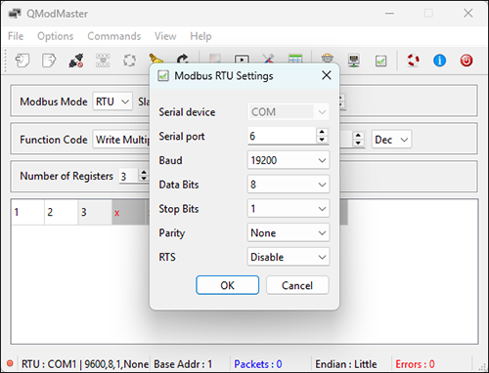This screenshot has height=373, width=489.
Task: Open the Options menu
Action: 56,36
